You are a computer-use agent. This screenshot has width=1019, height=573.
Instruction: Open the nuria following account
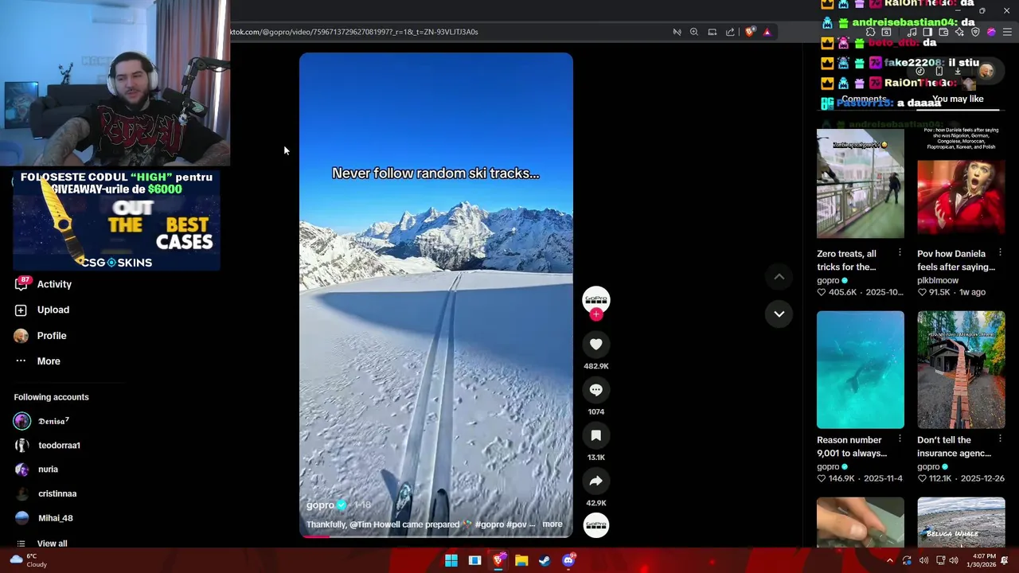pyautogui.click(x=48, y=470)
